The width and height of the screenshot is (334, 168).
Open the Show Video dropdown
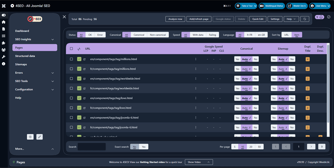click(x=199, y=162)
